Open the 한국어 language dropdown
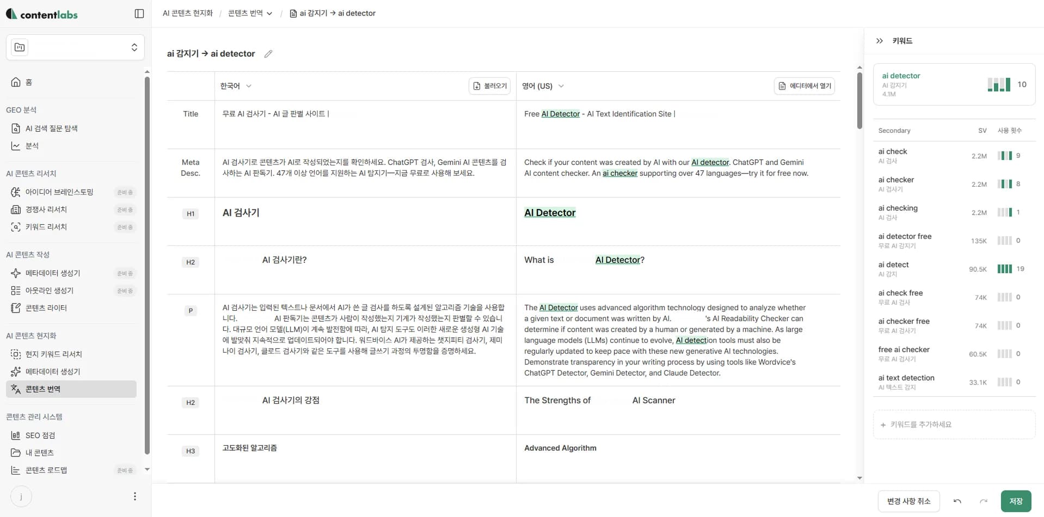 [235, 85]
